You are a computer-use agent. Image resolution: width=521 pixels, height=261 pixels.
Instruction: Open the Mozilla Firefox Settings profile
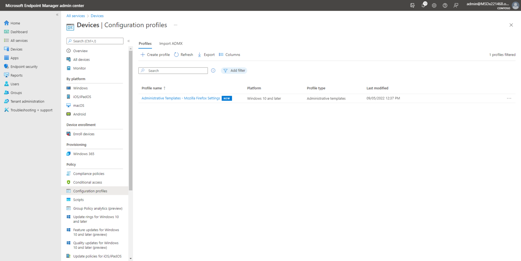[180, 98]
